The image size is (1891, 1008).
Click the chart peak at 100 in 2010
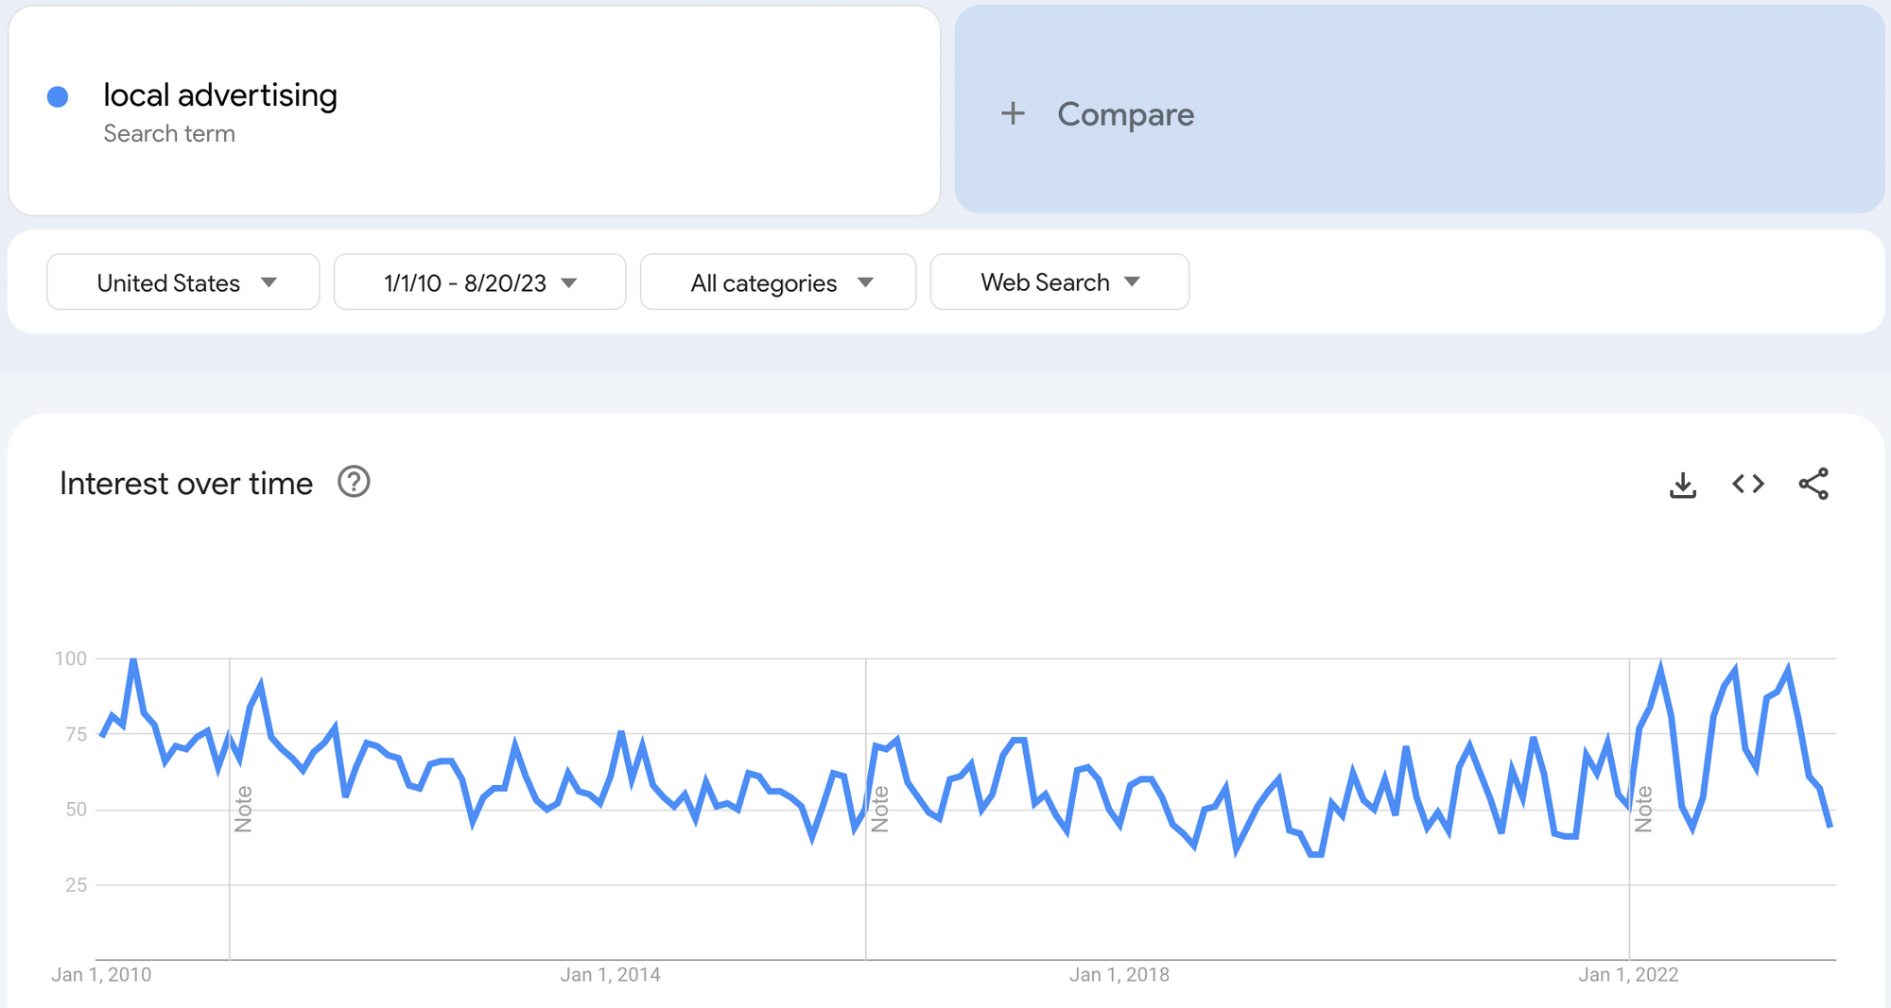click(133, 660)
